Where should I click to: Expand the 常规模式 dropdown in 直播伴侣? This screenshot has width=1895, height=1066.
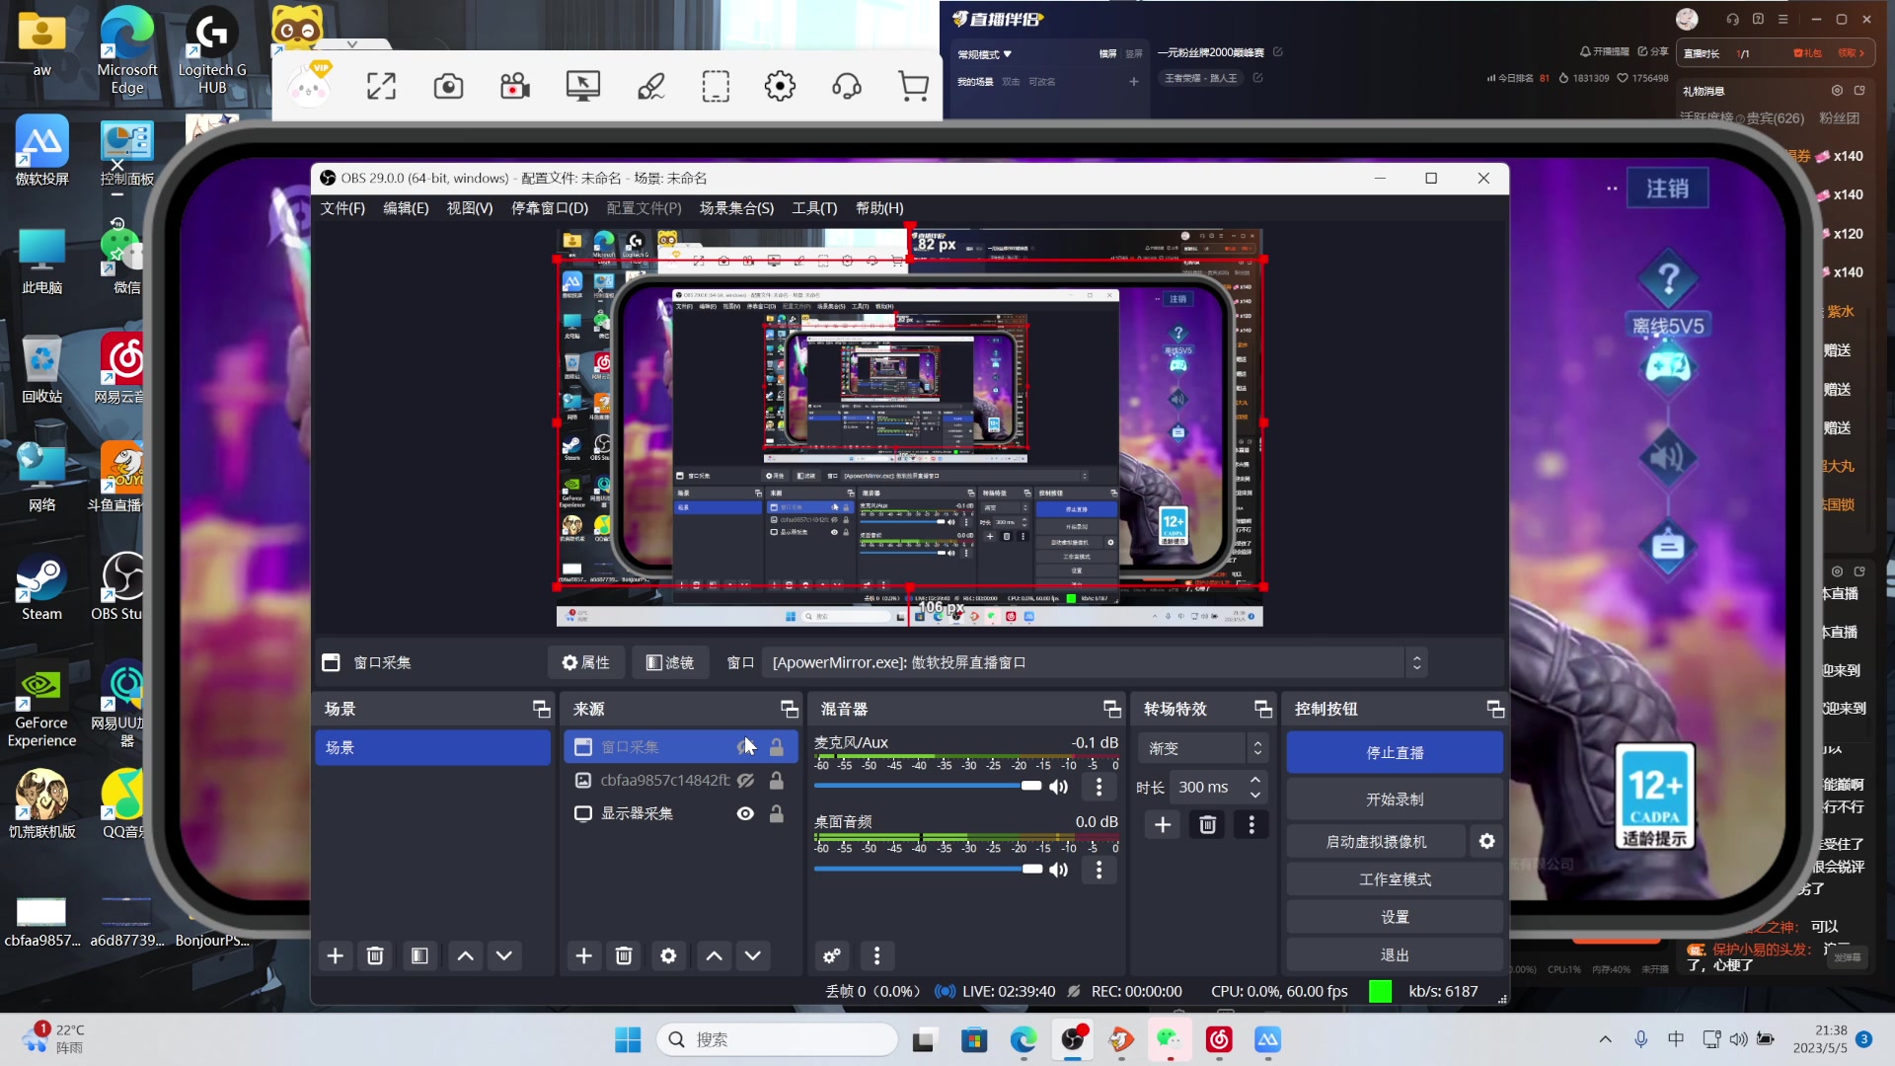coord(985,54)
